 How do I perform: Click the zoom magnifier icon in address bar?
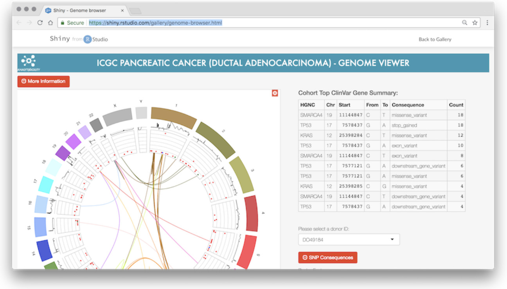click(464, 23)
